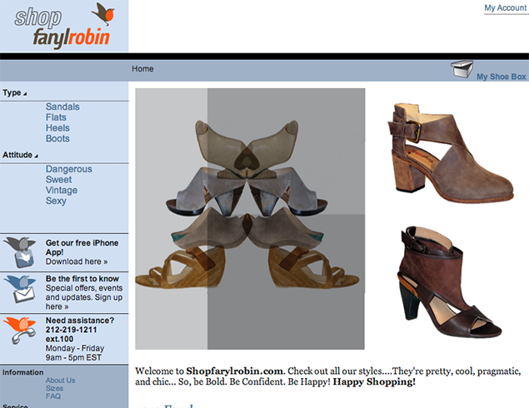Click 'Get our free iPhone App!' text

82,247
